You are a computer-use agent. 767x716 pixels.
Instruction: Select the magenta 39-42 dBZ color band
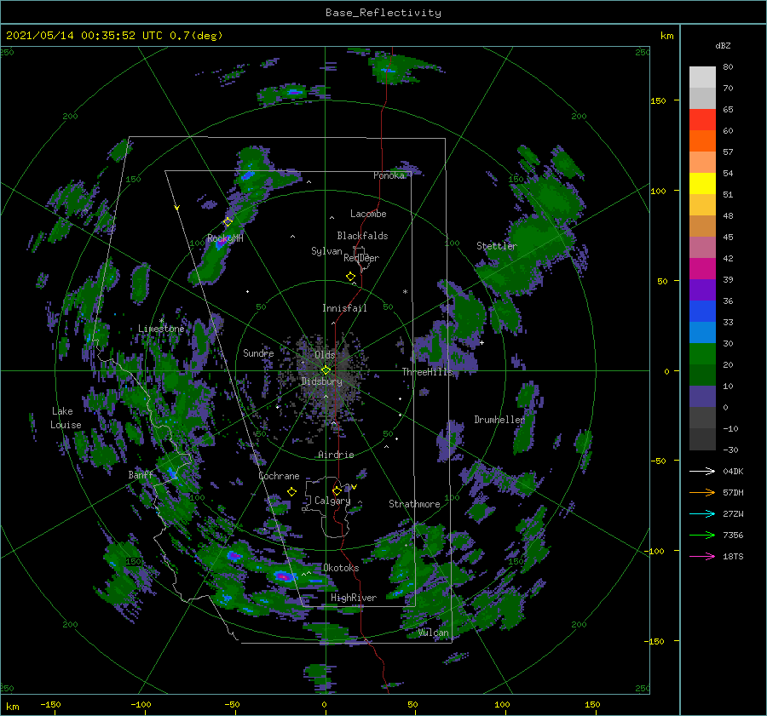(x=702, y=269)
